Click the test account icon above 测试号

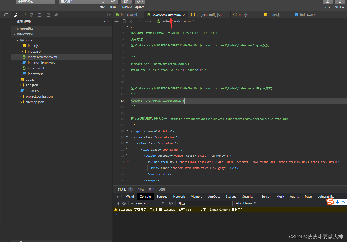coord(340,2)
